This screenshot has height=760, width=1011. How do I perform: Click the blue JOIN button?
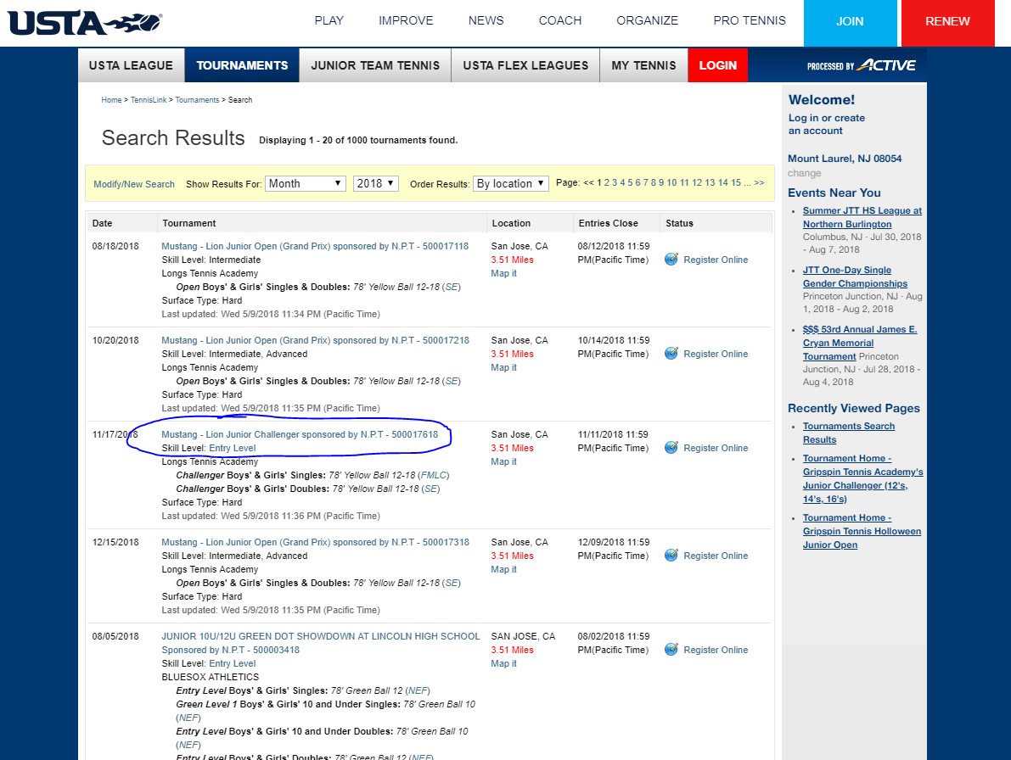click(850, 23)
